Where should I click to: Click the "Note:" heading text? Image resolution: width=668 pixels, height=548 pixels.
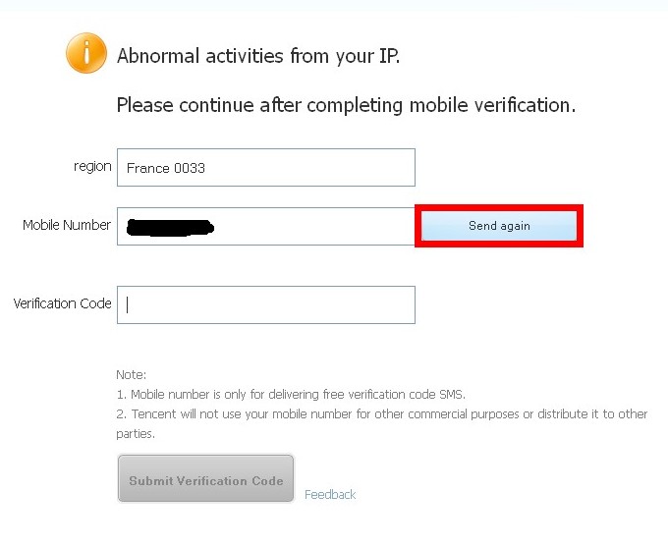pyautogui.click(x=131, y=374)
